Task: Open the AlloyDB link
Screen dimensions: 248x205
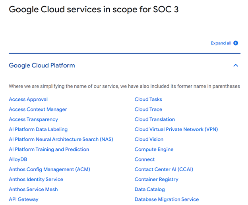Action: (x=18, y=159)
